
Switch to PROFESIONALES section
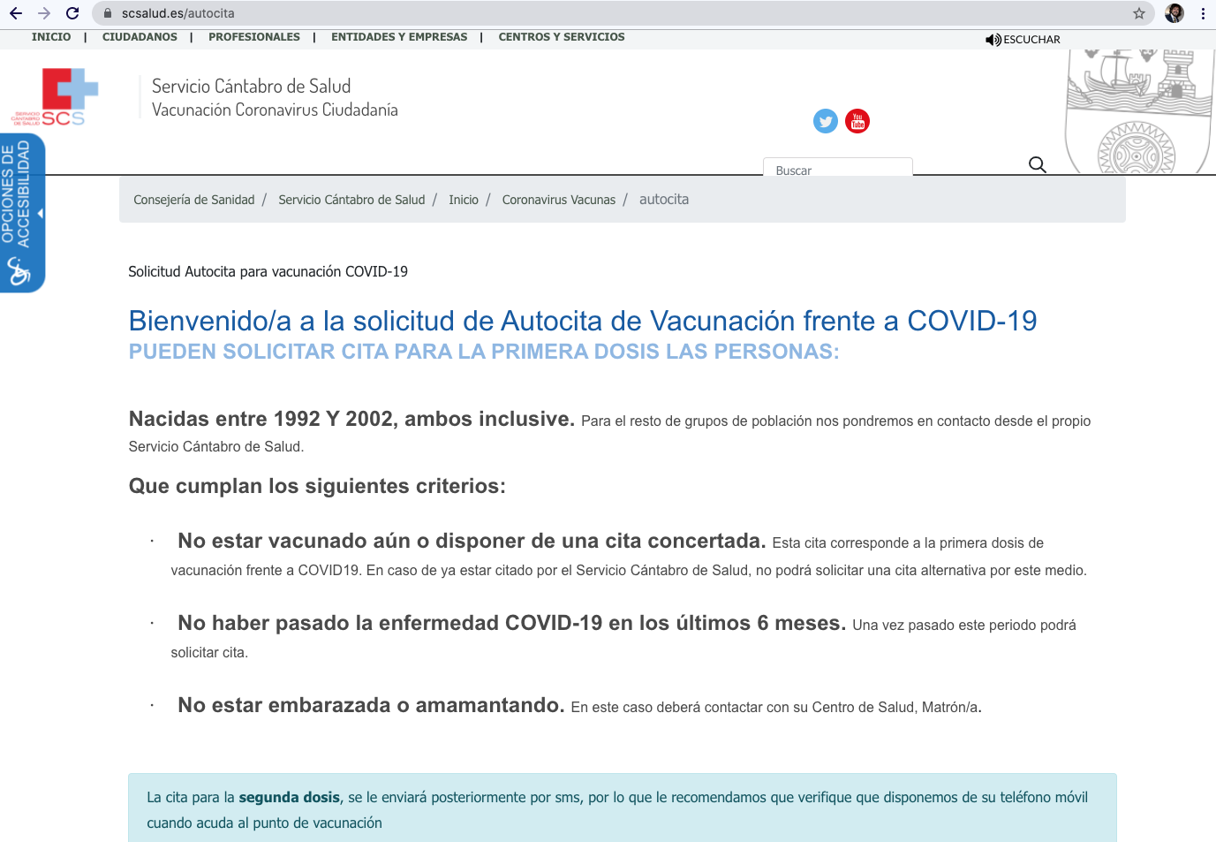click(x=254, y=37)
